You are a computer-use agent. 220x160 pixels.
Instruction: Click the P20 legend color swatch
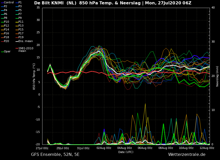coord(2,41)
